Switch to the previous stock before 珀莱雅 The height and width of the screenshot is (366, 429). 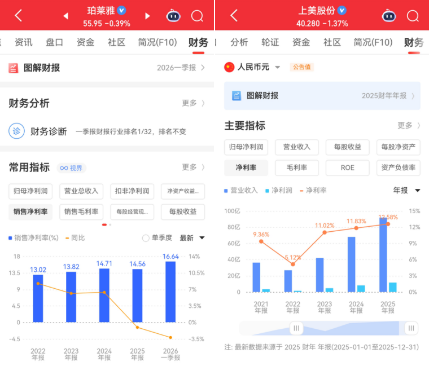click(65, 16)
